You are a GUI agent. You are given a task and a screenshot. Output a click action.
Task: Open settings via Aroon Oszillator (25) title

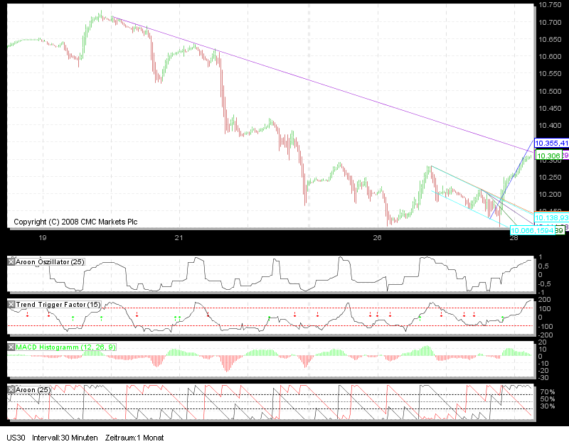click(x=50, y=261)
